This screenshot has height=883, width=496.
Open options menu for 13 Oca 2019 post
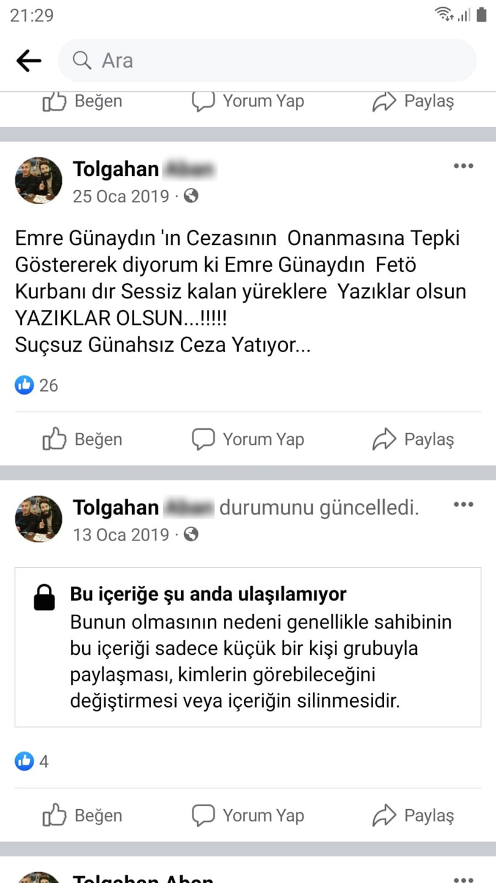click(x=463, y=505)
